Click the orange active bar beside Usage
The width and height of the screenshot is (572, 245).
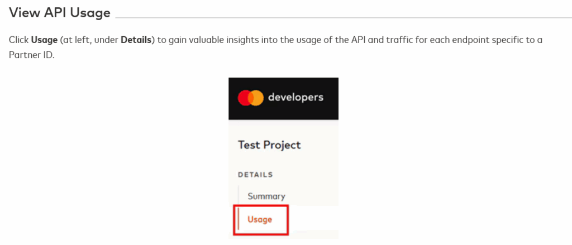click(x=239, y=219)
